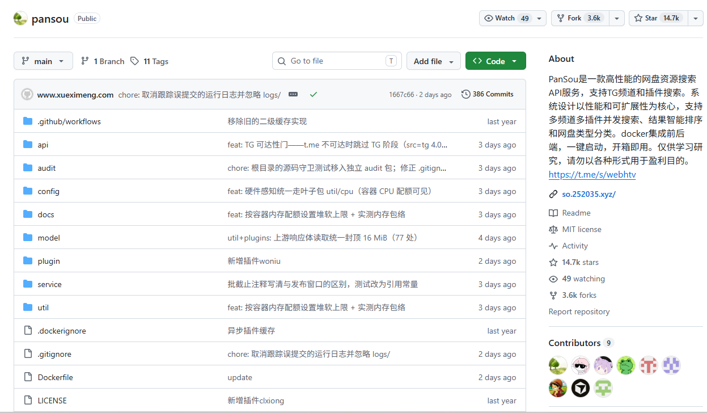
Task: Click the pansou repository avatar icon
Action: tap(20, 18)
